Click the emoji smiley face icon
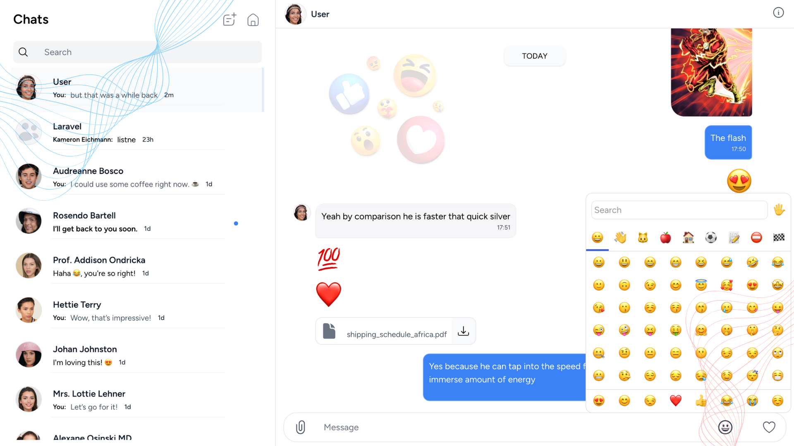The width and height of the screenshot is (794, 446). pos(725,427)
